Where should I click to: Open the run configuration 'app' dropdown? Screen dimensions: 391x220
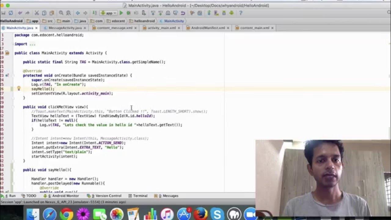[109, 13]
